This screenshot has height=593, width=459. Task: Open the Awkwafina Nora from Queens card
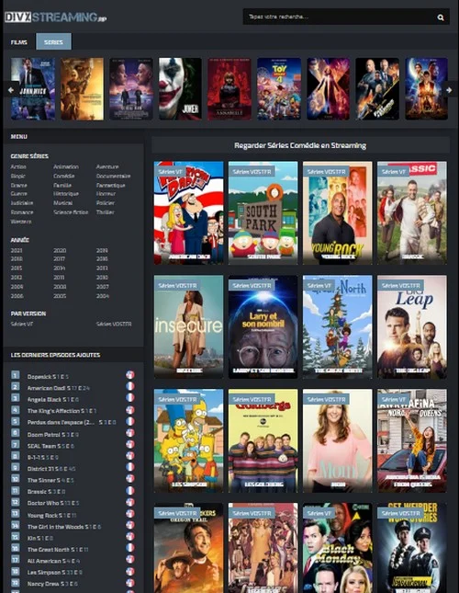[412, 440]
